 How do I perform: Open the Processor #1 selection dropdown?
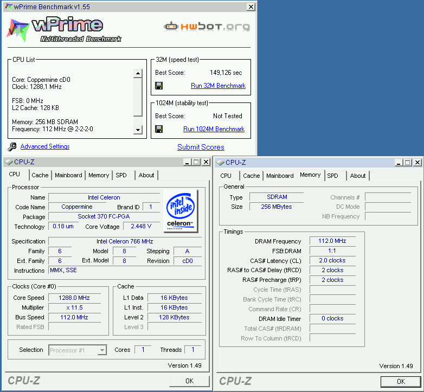point(102,350)
